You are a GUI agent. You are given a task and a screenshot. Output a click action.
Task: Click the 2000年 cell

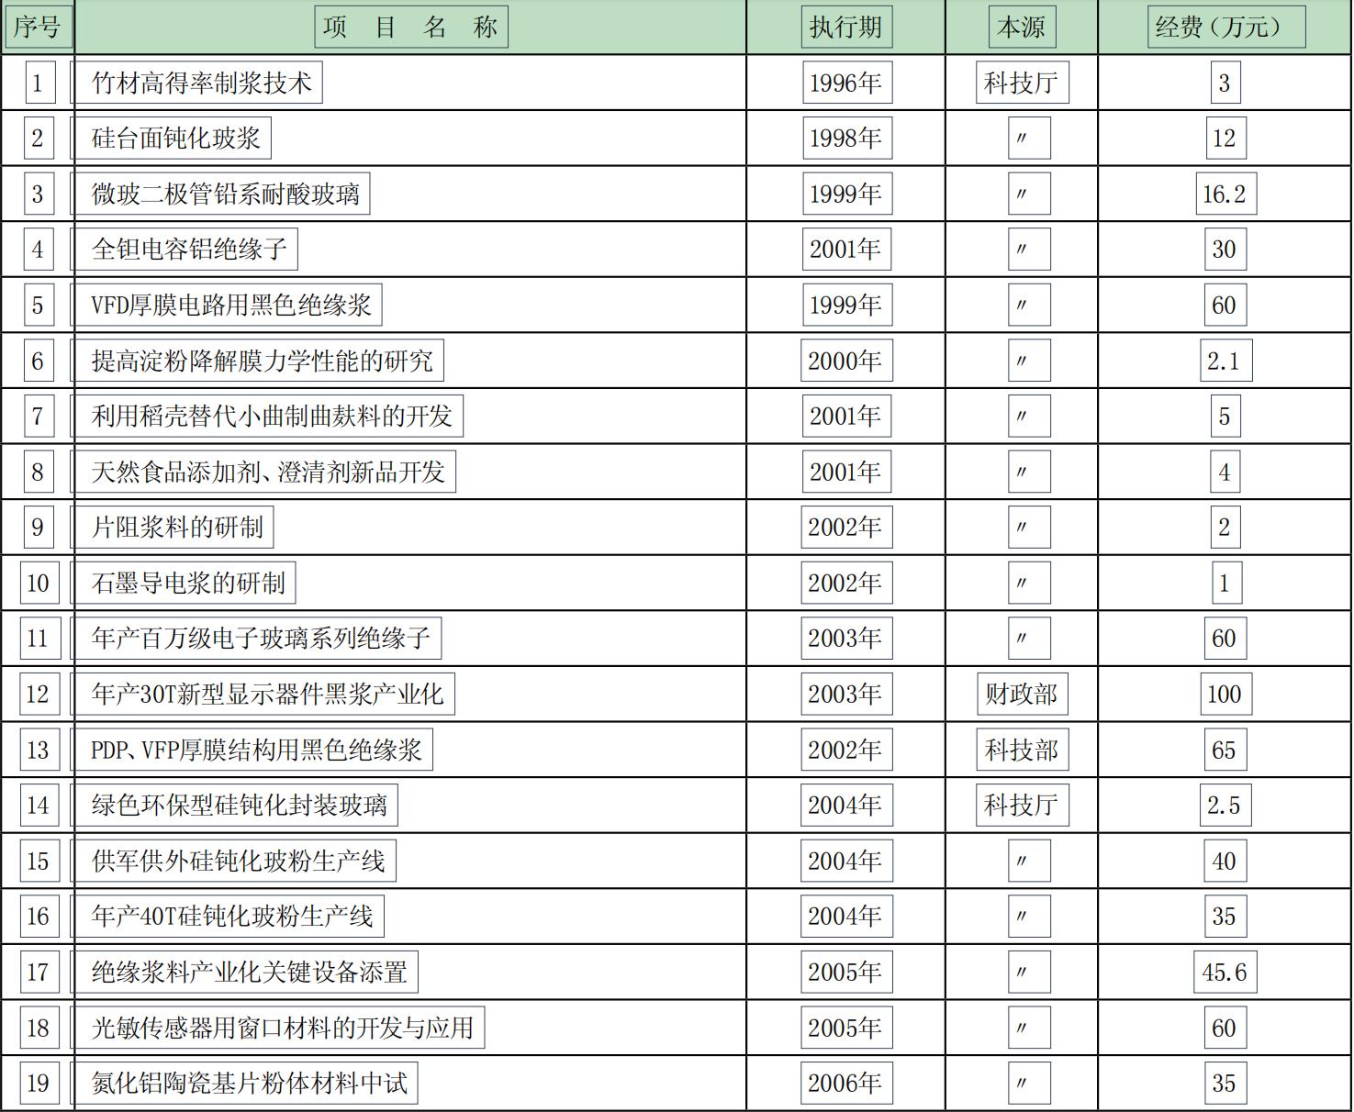click(845, 361)
